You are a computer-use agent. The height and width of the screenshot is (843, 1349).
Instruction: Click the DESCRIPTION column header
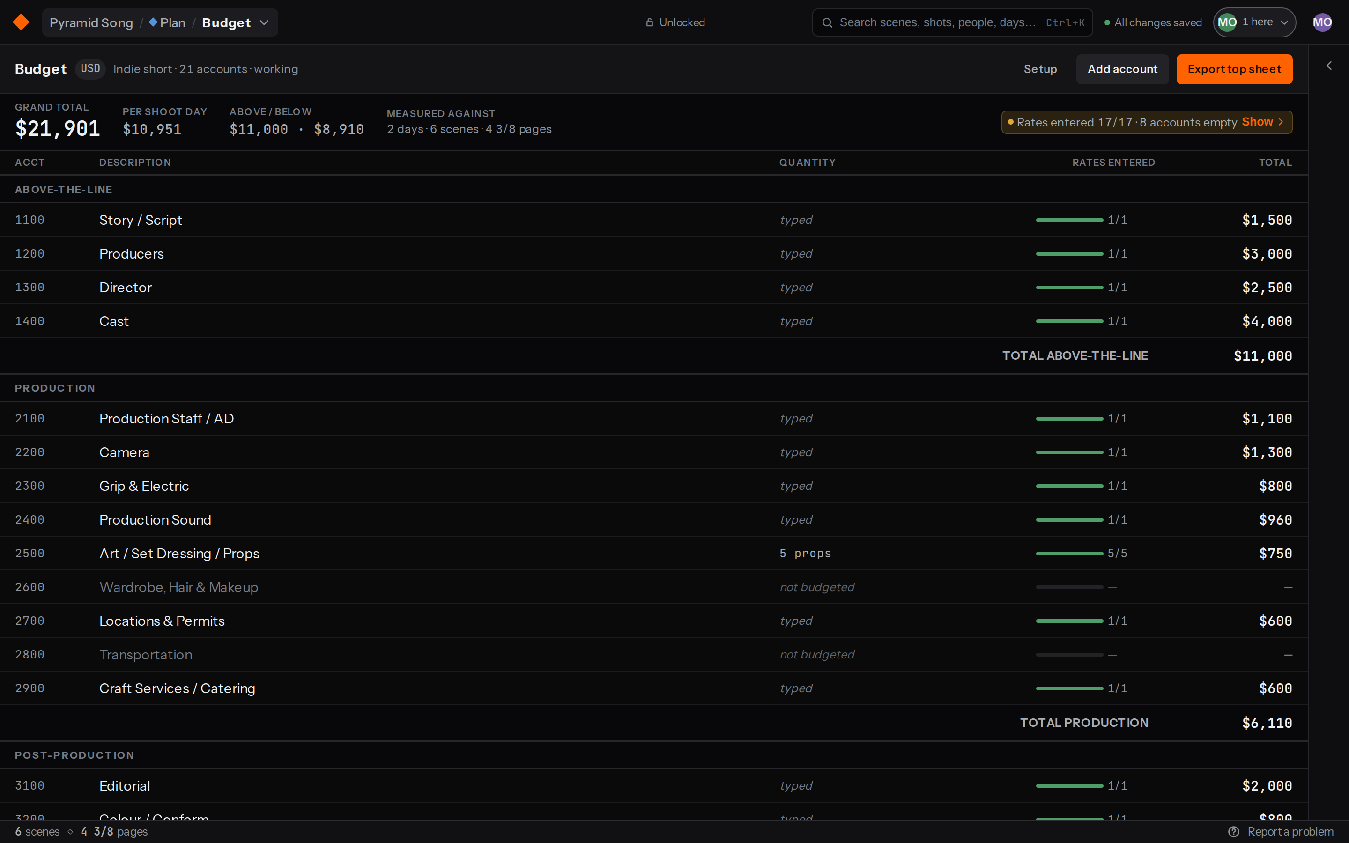(x=135, y=162)
